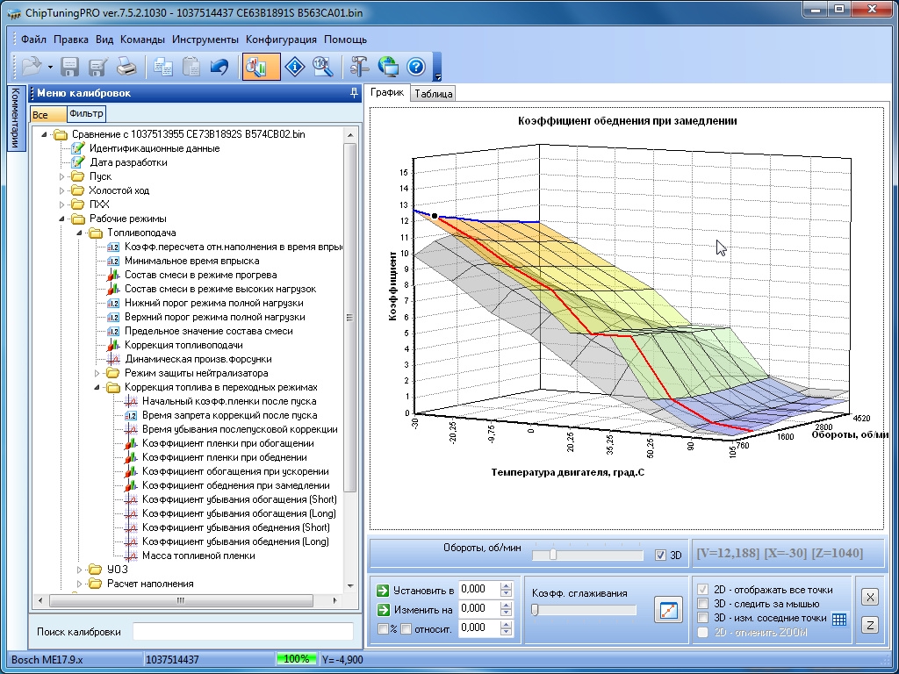Click the blue undo arrow icon
Viewport: 899px width, 674px height.
coord(219,67)
